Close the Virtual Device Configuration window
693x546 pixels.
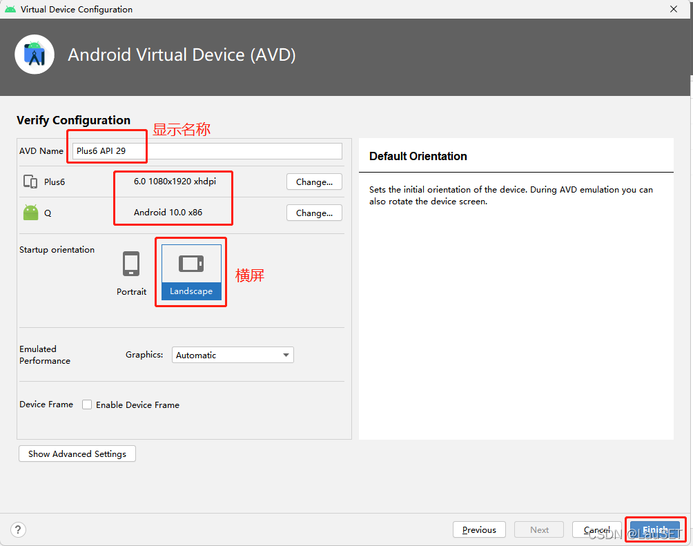tap(674, 9)
